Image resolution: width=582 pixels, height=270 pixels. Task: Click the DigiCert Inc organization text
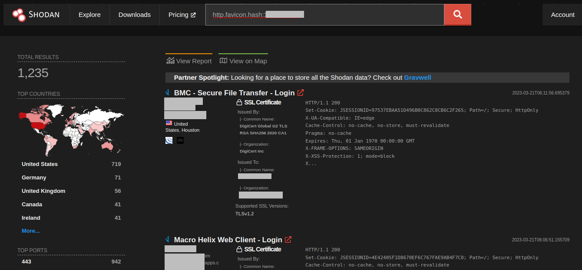tap(251, 151)
